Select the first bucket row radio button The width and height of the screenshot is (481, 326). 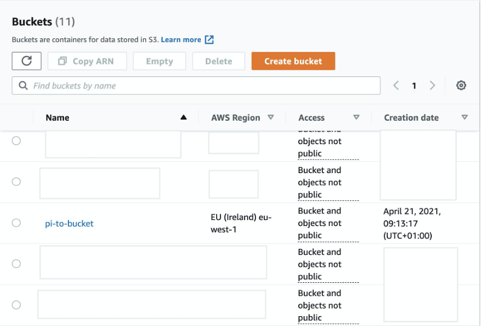(x=16, y=141)
